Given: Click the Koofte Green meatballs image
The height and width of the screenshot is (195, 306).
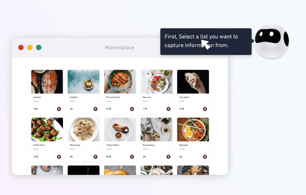Looking at the screenshot, I should point(47,129).
